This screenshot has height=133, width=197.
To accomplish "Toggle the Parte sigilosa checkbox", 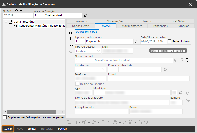I will [169, 41].
